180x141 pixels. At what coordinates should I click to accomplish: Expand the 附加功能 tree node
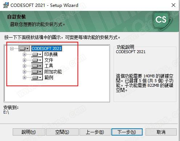tap(24, 72)
